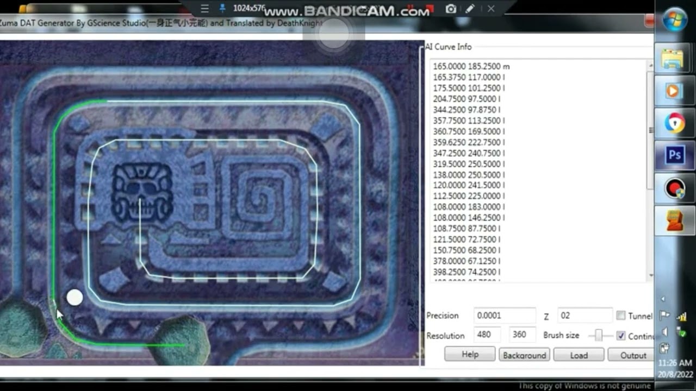This screenshot has width=696, height=391.
Task: Open the Windows Start menu orb
Action: pyautogui.click(x=675, y=19)
